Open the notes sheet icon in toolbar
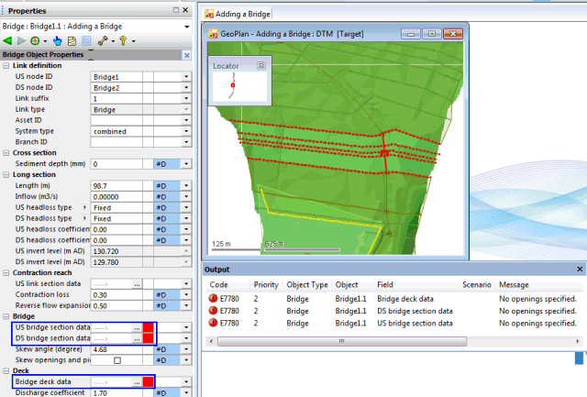Image resolution: width=587 pixels, height=397 pixels. click(x=72, y=40)
